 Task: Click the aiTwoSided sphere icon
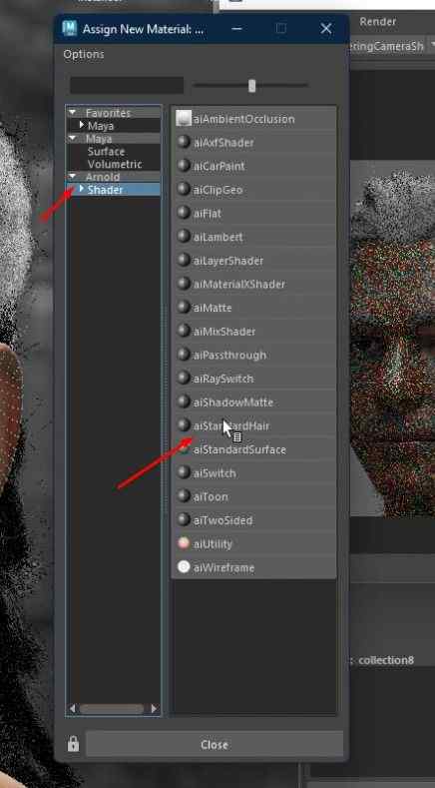184,519
